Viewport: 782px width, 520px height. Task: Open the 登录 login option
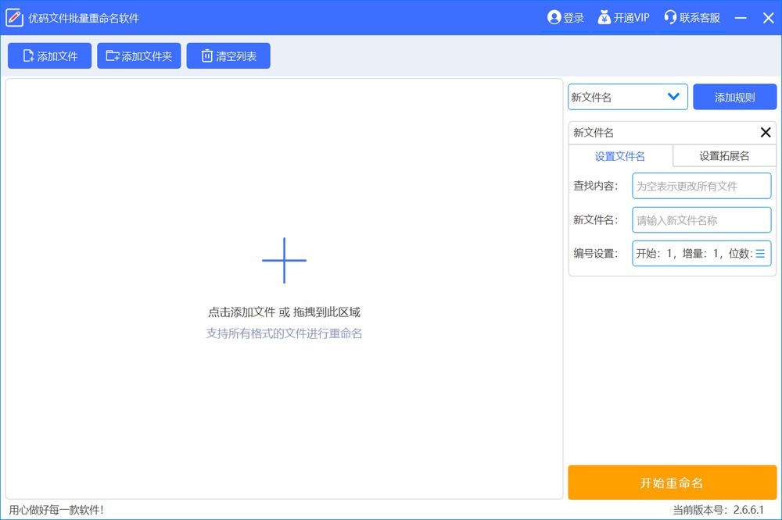click(x=565, y=18)
